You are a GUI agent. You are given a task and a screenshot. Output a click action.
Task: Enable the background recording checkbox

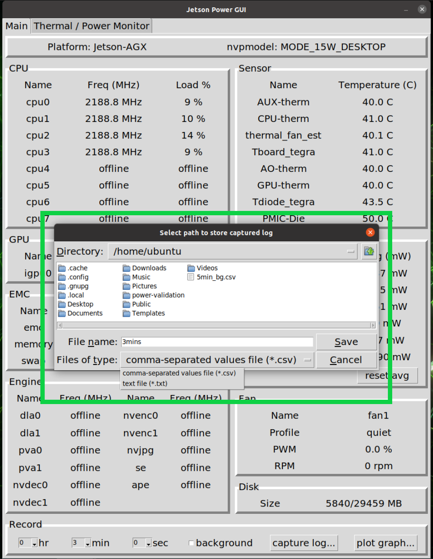190,543
